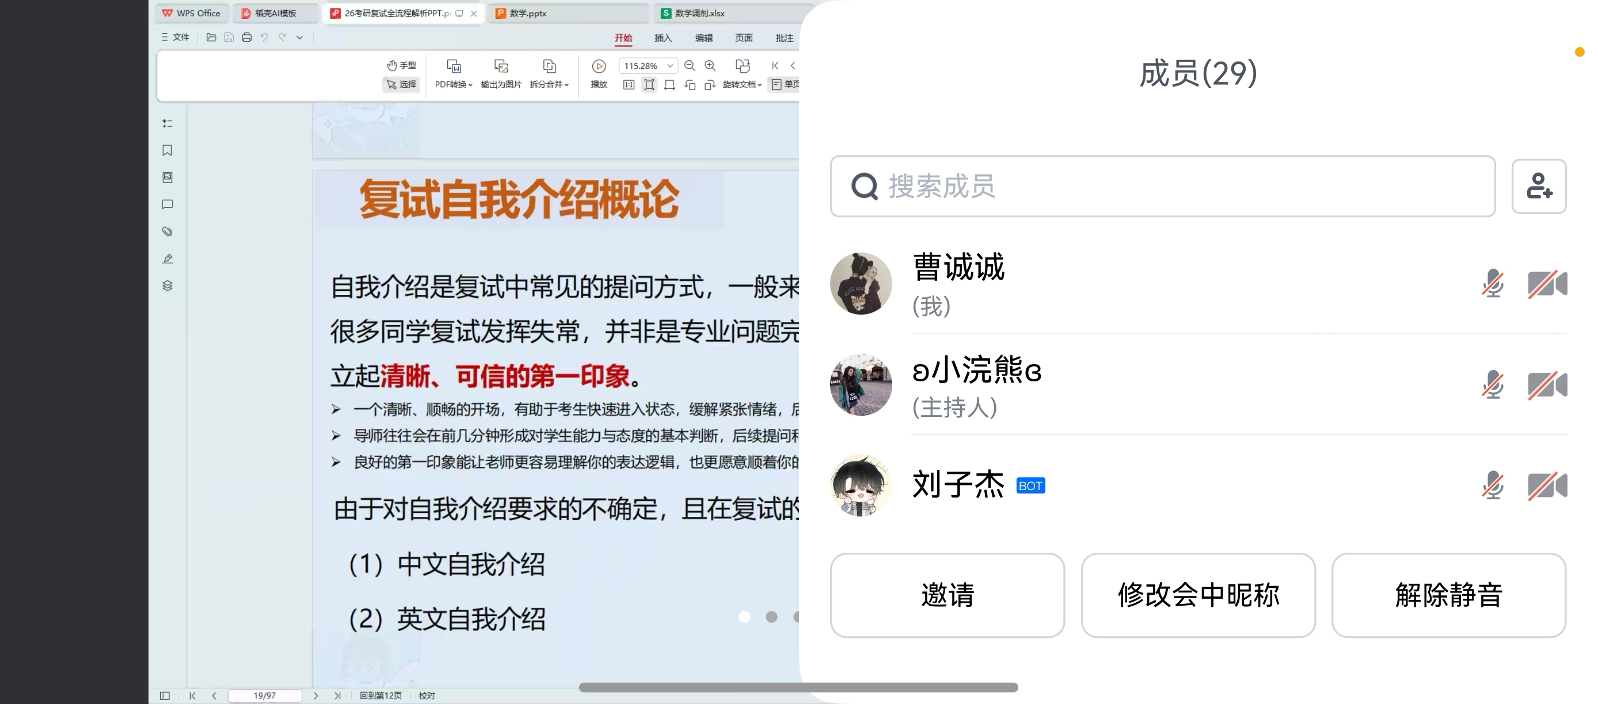
Task: Click the zoom in magnifier icon
Action: 710,66
